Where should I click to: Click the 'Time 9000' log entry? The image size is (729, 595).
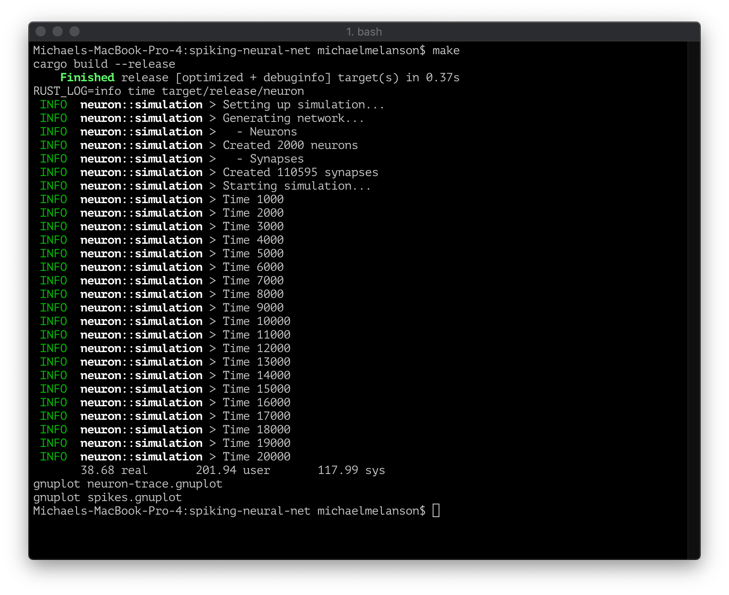[253, 308]
